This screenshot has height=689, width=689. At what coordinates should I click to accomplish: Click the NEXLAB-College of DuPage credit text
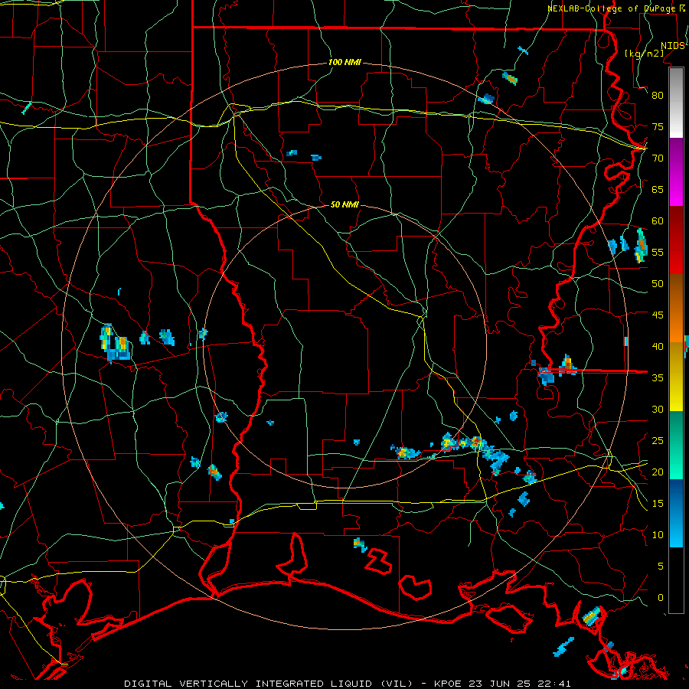(x=611, y=8)
